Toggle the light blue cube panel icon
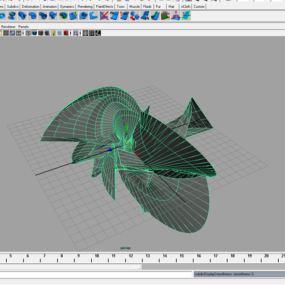The width and height of the screenshot is (285, 285). 60,33
